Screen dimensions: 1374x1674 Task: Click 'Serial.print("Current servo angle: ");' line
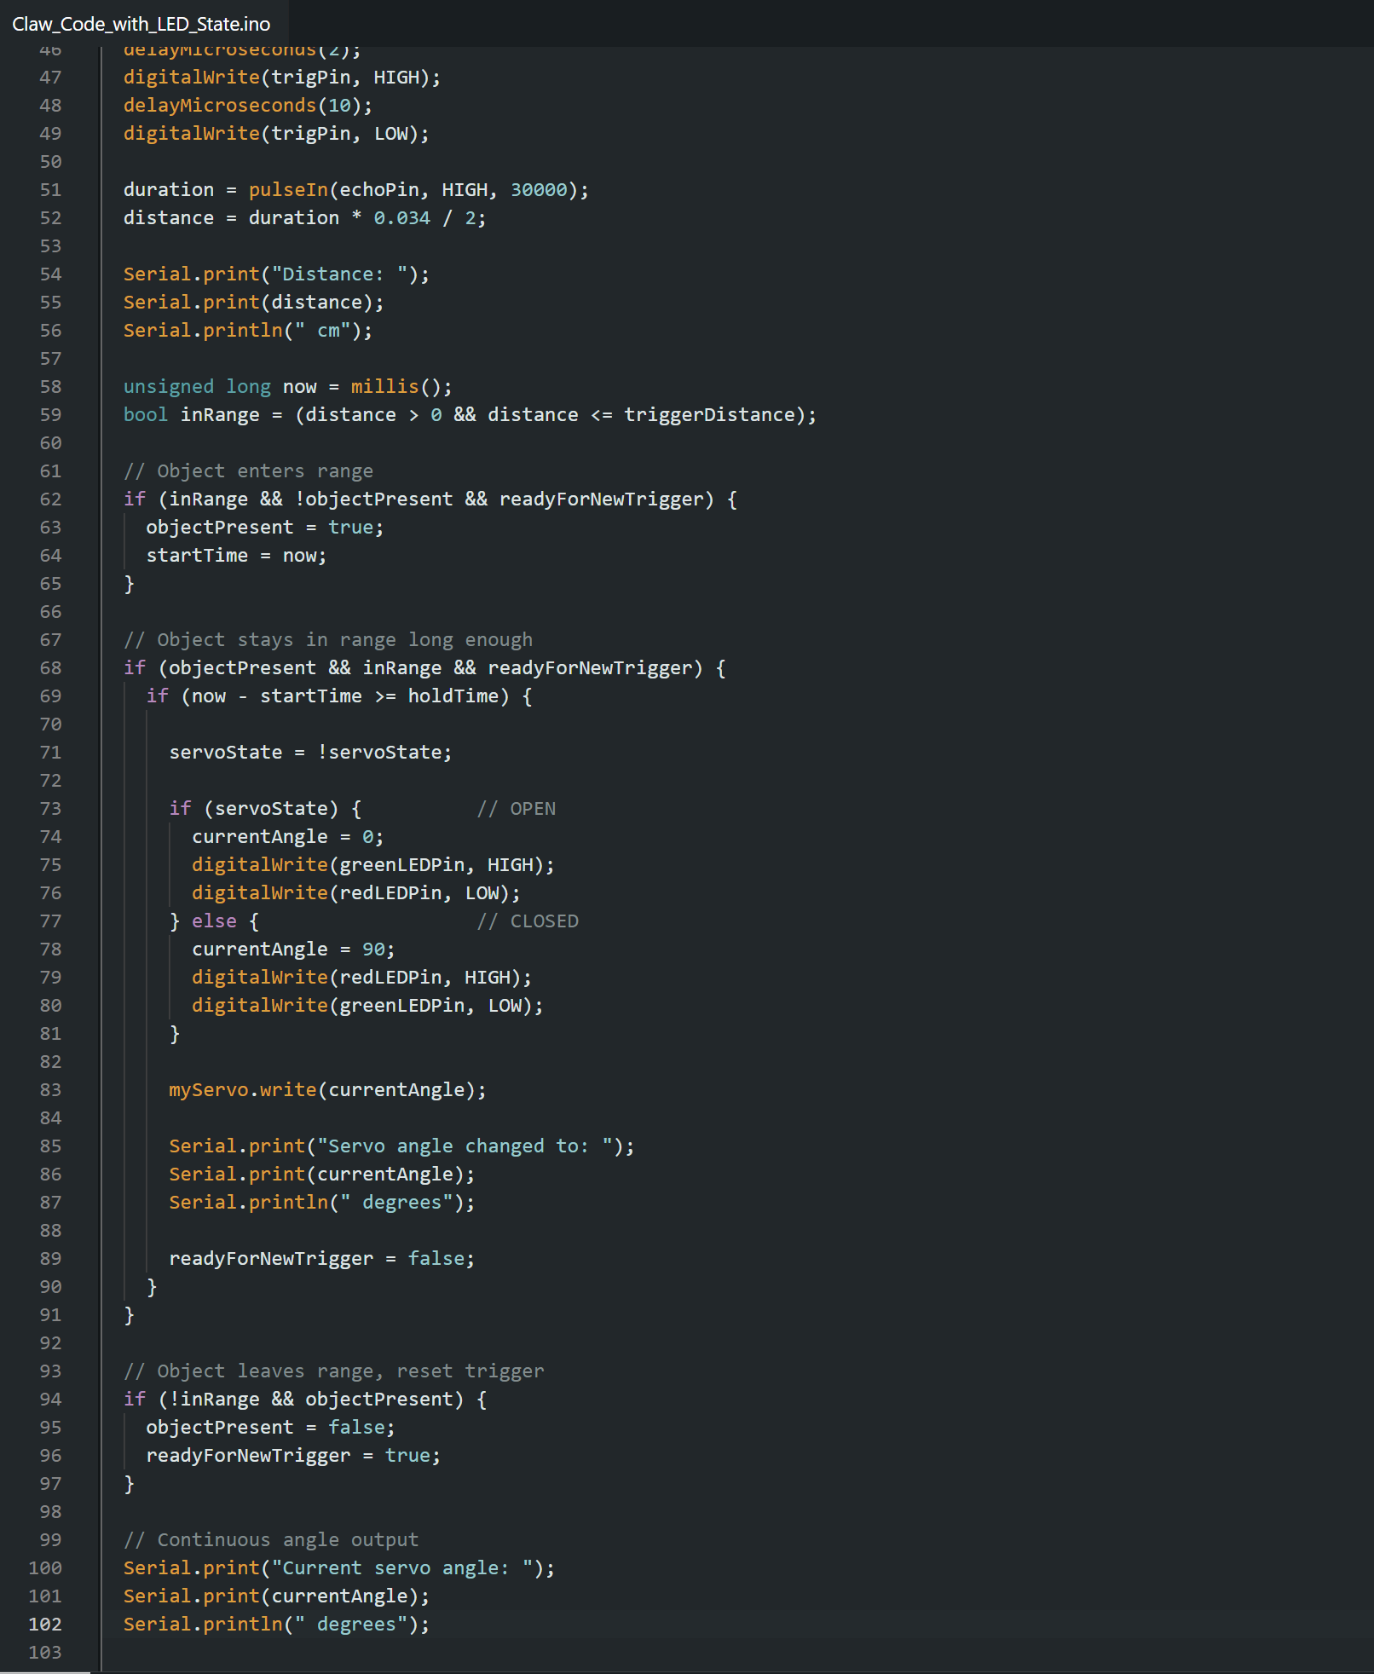point(339,1568)
